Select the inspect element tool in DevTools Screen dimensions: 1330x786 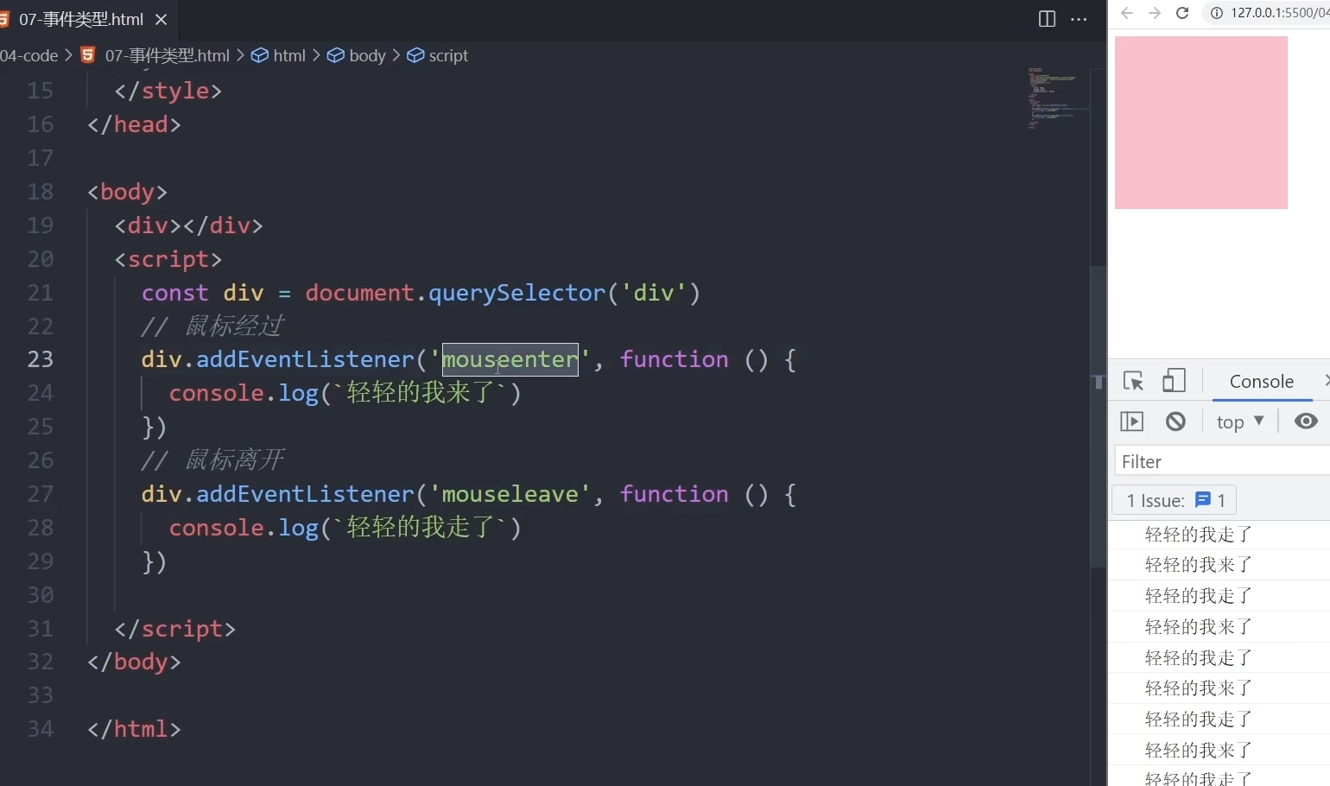[x=1132, y=381]
